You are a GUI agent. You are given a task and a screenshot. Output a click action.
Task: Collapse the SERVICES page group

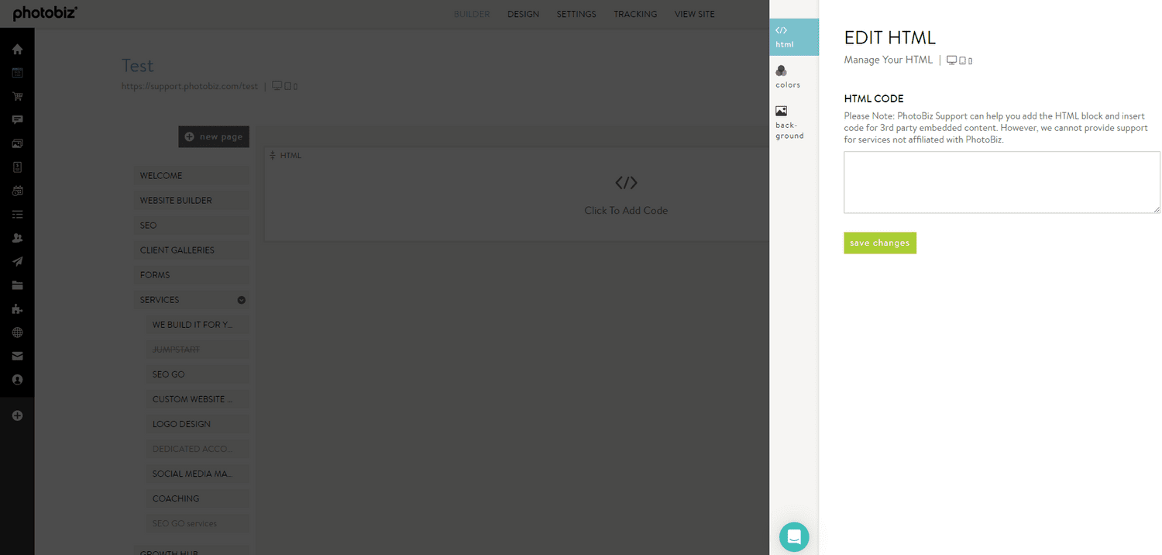coord(241,299)
